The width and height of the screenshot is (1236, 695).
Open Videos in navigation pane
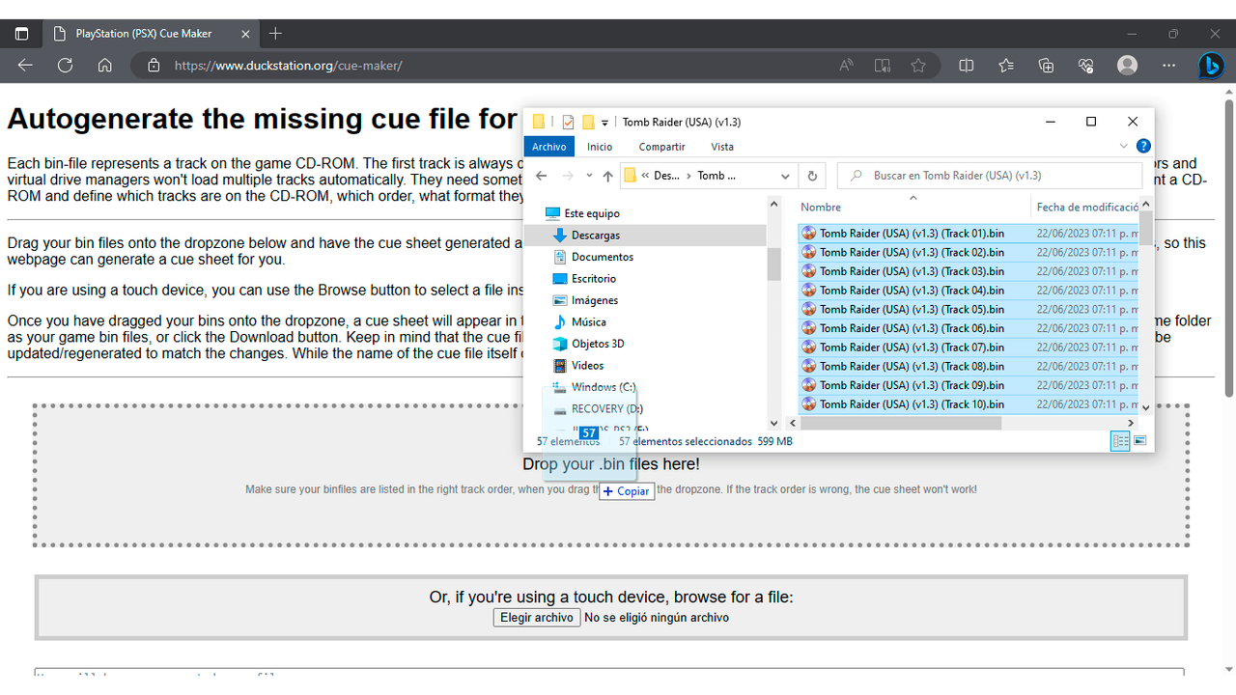tap(587, 365)
